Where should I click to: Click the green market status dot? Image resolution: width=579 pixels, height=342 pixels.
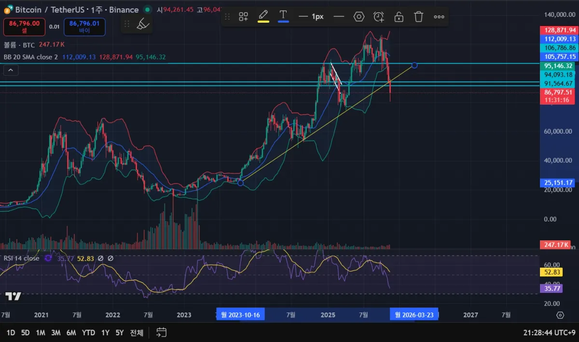(147, 10)
